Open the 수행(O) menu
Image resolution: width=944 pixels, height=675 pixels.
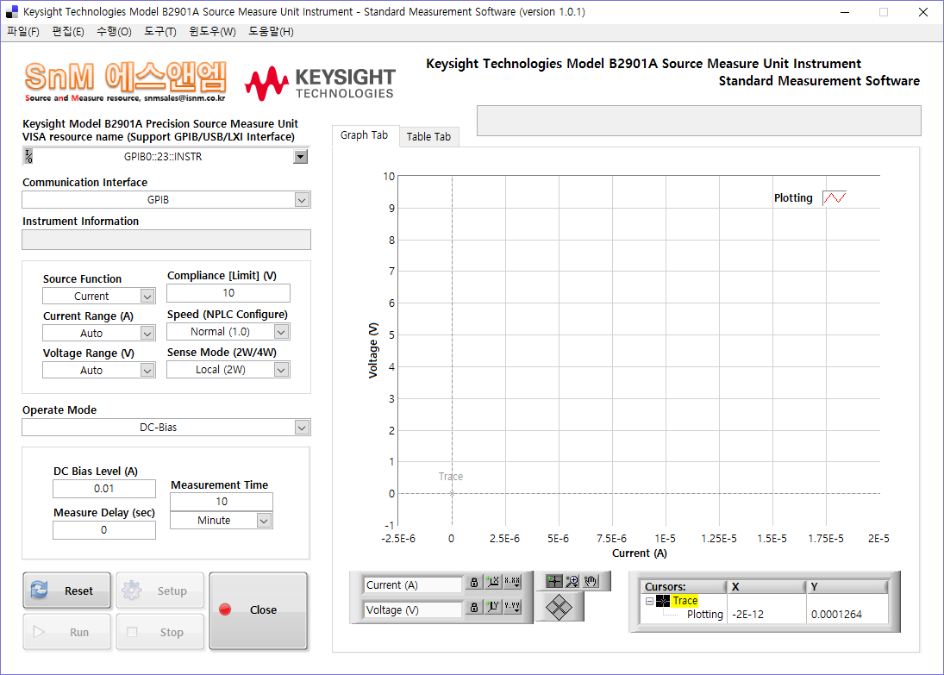tap(114, 32)
